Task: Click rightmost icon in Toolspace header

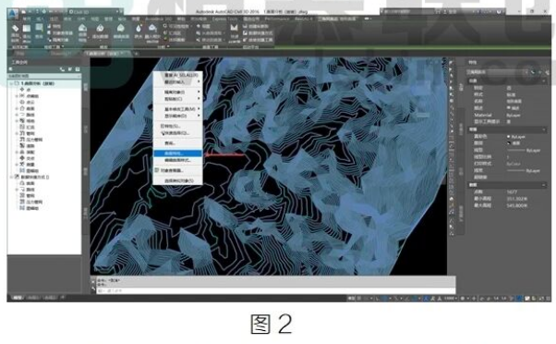Action: coord(78,69)
